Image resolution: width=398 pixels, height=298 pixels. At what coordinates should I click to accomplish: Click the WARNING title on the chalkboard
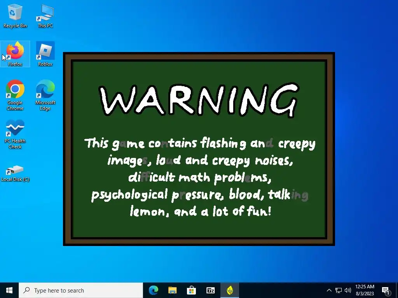click(x=199, y=100)
